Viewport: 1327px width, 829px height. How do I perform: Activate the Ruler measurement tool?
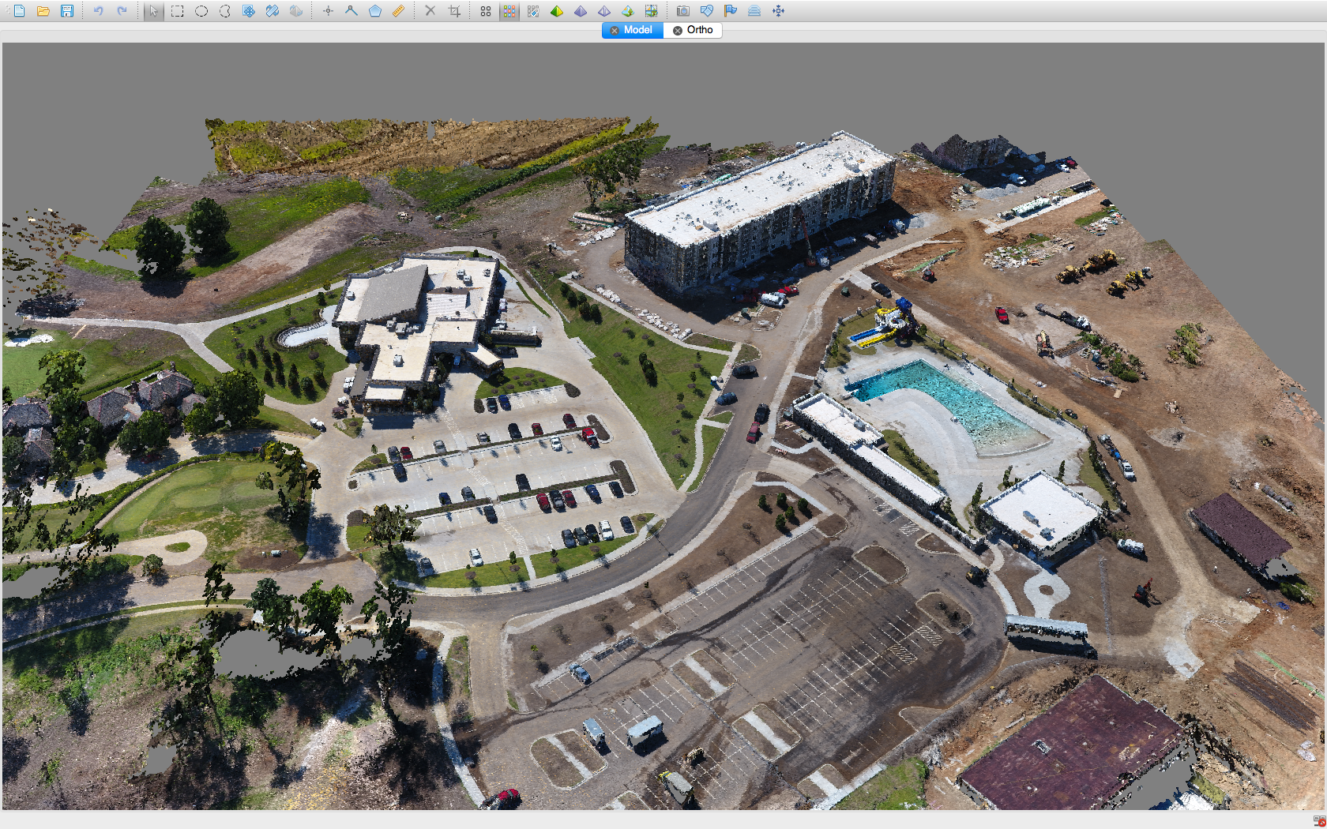[399, 11]
